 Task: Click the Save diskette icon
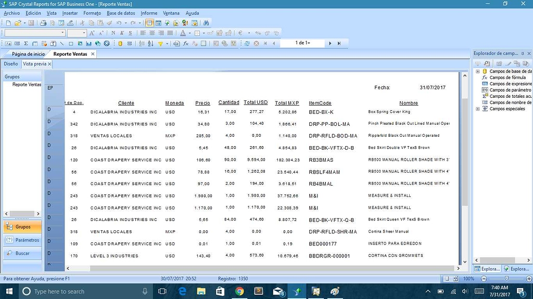coord(31,23)
